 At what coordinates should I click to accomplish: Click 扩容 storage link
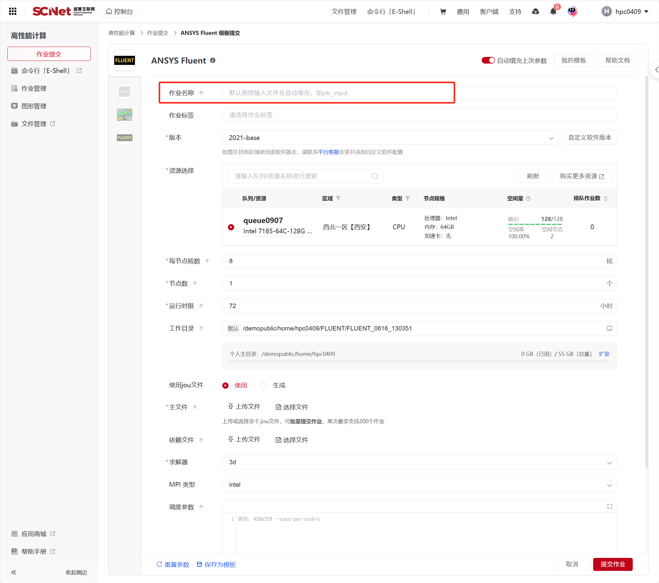tap(604, 354)
